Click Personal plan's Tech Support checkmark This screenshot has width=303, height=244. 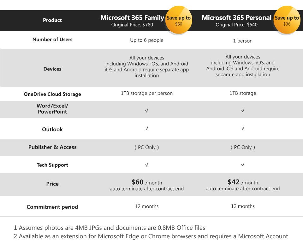[243, 165]
